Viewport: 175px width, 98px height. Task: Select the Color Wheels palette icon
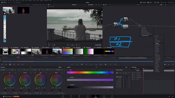pyautogui.click(x=10, y=65)
